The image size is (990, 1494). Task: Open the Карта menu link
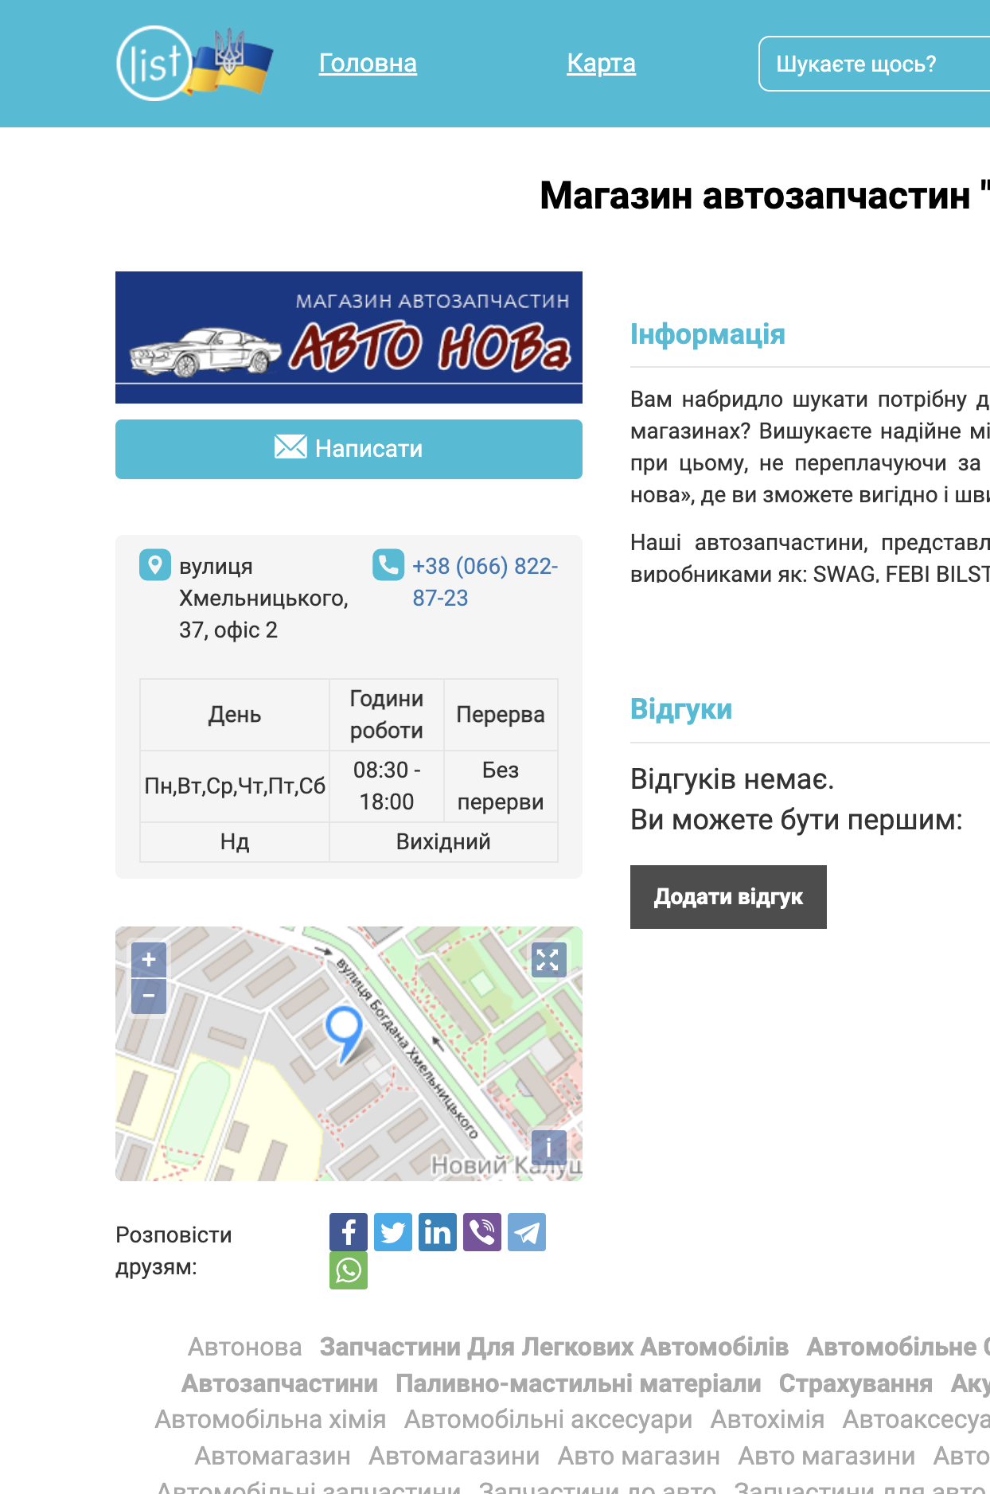pyautogui.click(x=601, y=63)
